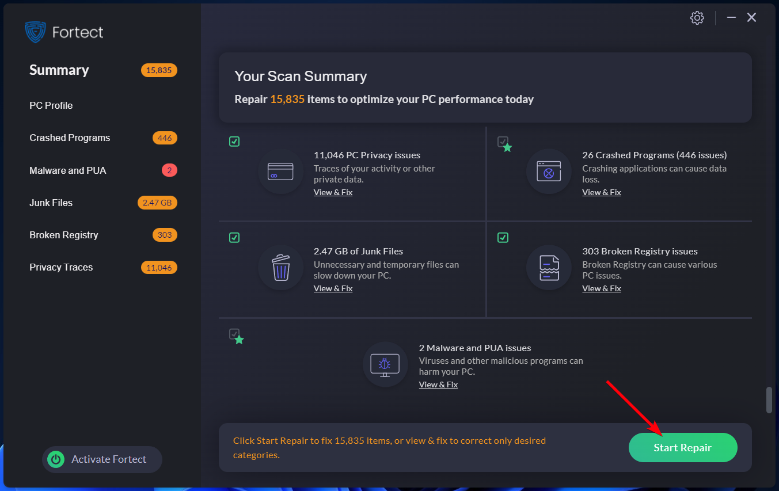Click the Fortect shield logo icon
The height and width of the screenshot is (491, 779).
pos(35,32)
